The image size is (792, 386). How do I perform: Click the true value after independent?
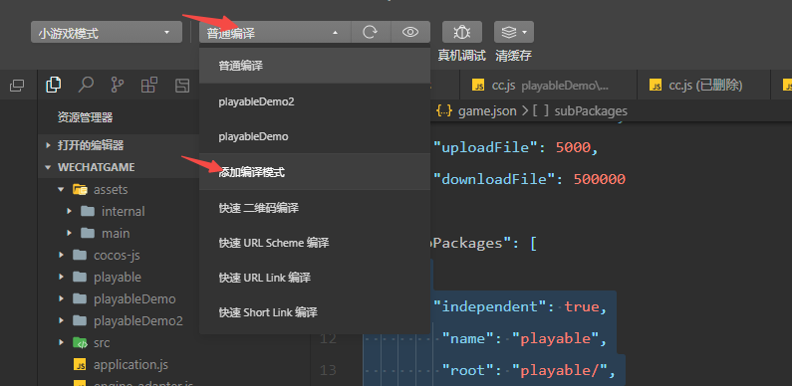pos(582,306)
